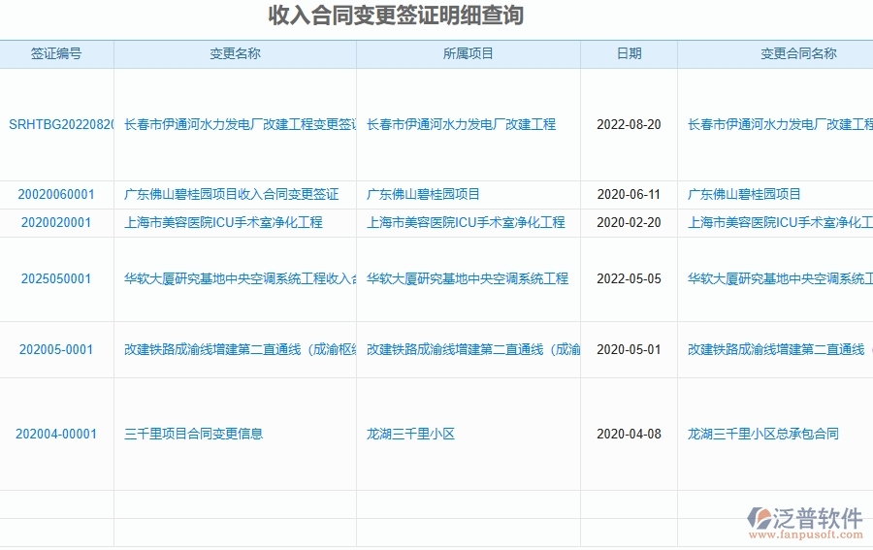Select date cell 2022-05-05
The image size is (873, 550).
(x=630, y=279)
